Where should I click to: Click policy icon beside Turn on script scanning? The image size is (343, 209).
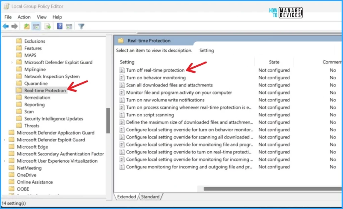(122, 115)
